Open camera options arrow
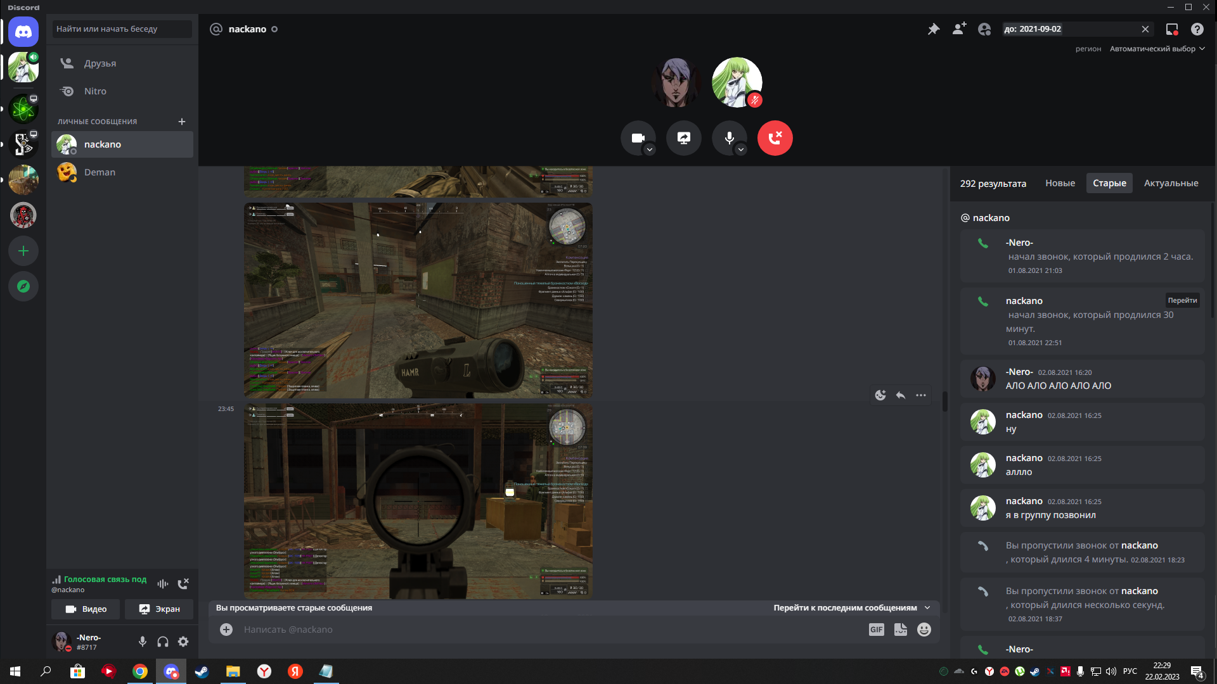The image size is (1217, 684). point(650,150)
